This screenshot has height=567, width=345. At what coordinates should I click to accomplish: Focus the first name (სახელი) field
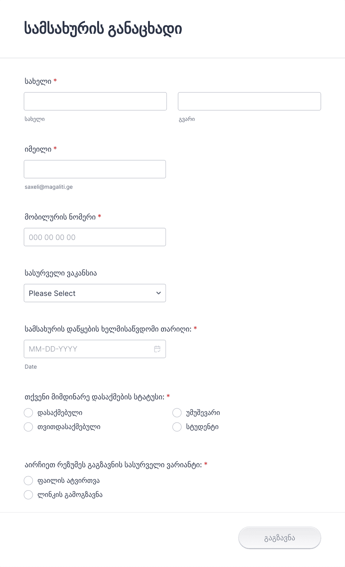(x=95, y=101)
